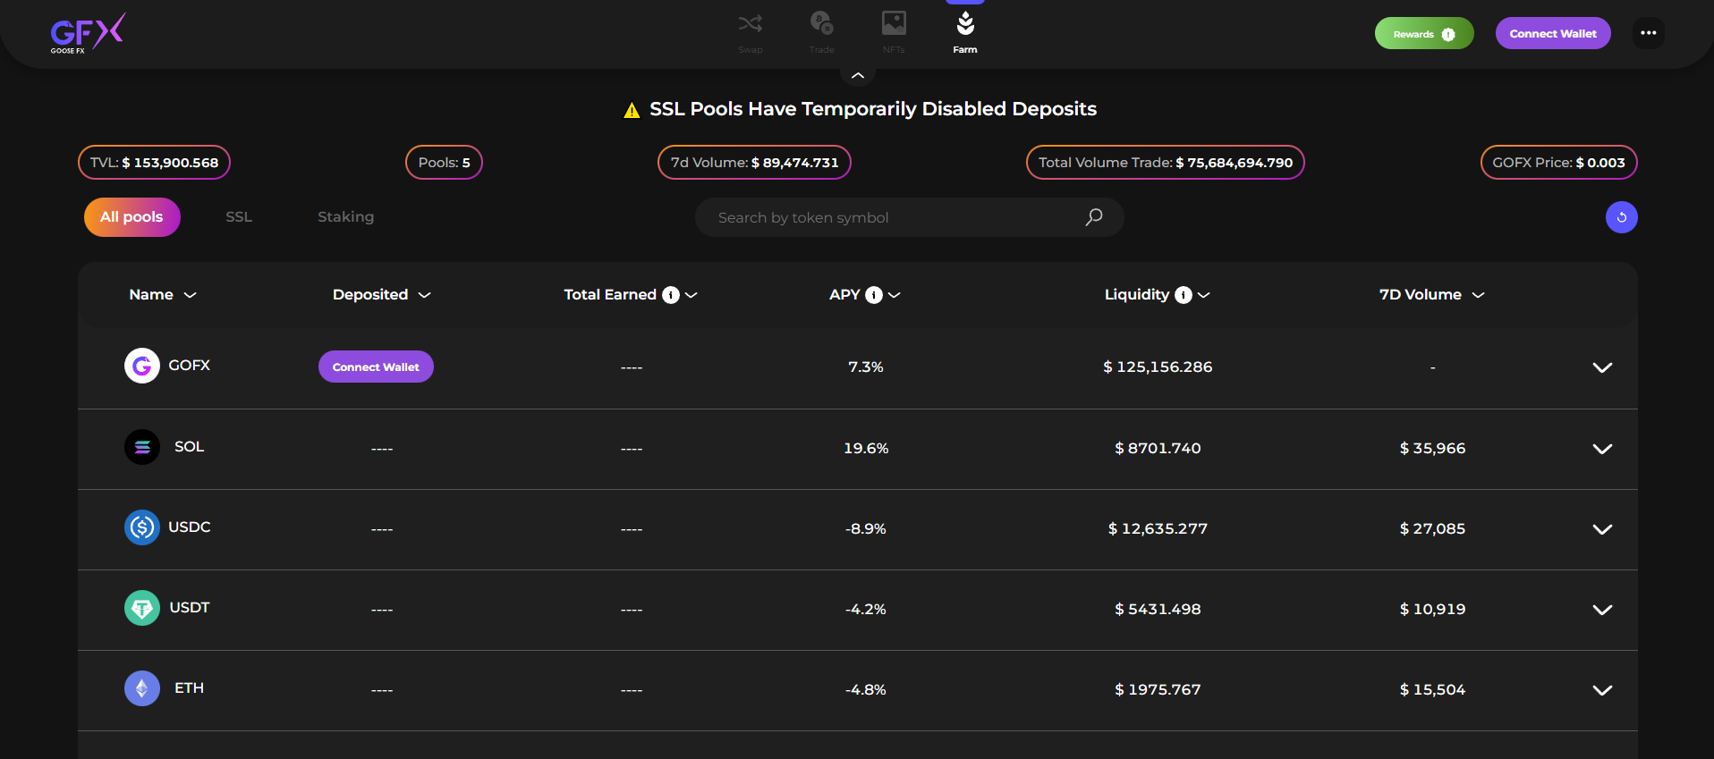Click the $ 10,919 volume value

click(x=1432, y=610)
